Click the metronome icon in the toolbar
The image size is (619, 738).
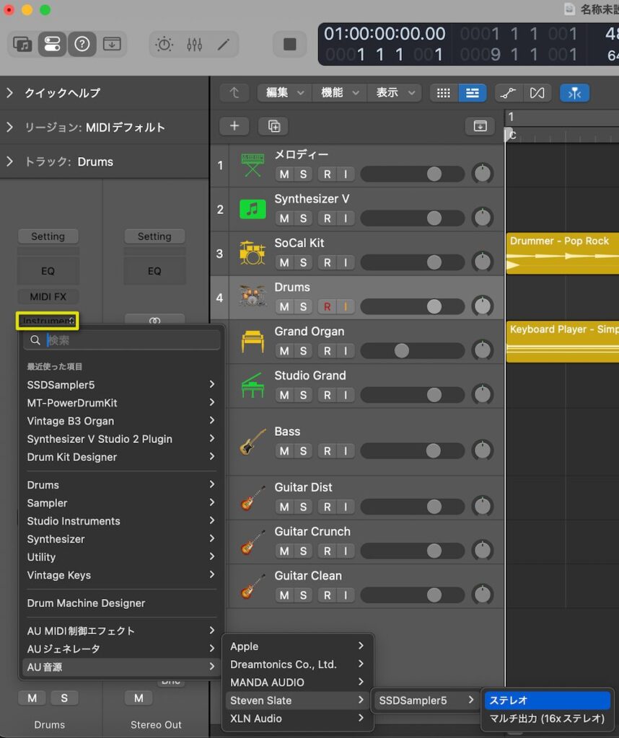tap(164, 44)
